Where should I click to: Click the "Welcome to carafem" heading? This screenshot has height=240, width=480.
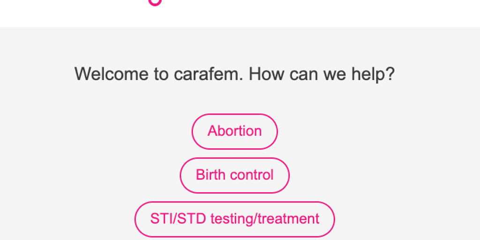[234, 74]
